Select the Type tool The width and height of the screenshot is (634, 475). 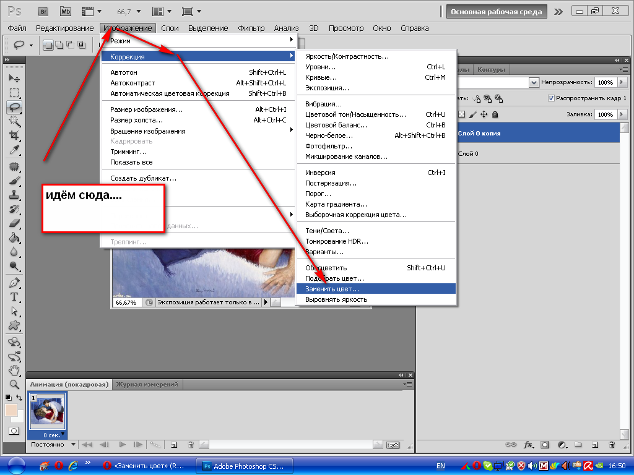pyautogui.click(x=15, y=297)
